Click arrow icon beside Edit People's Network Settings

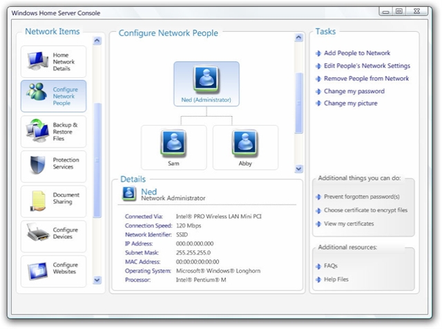pos(318,66)
